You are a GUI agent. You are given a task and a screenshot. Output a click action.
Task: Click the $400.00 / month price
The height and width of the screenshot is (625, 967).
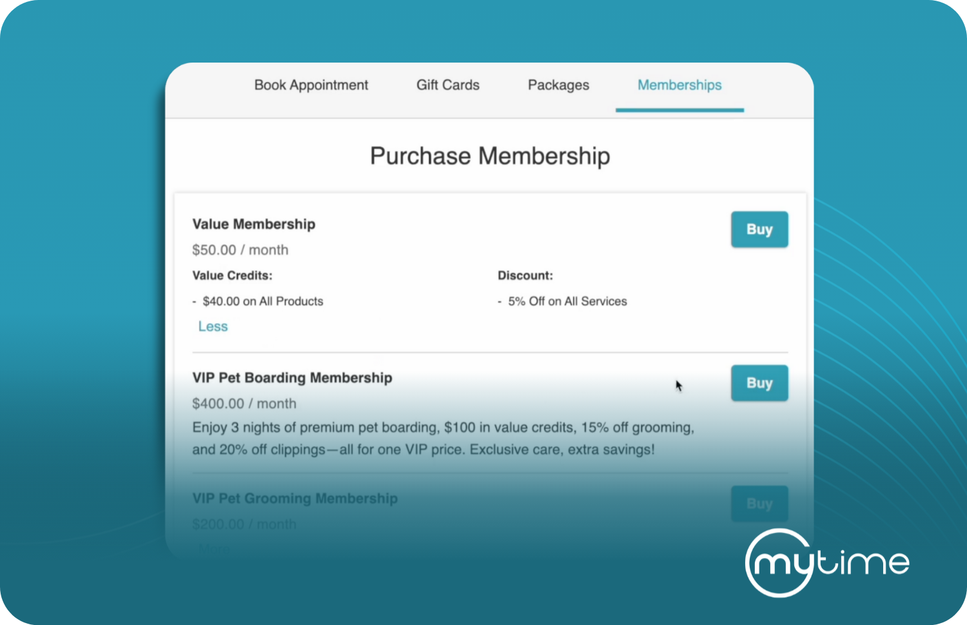point(244,404)
